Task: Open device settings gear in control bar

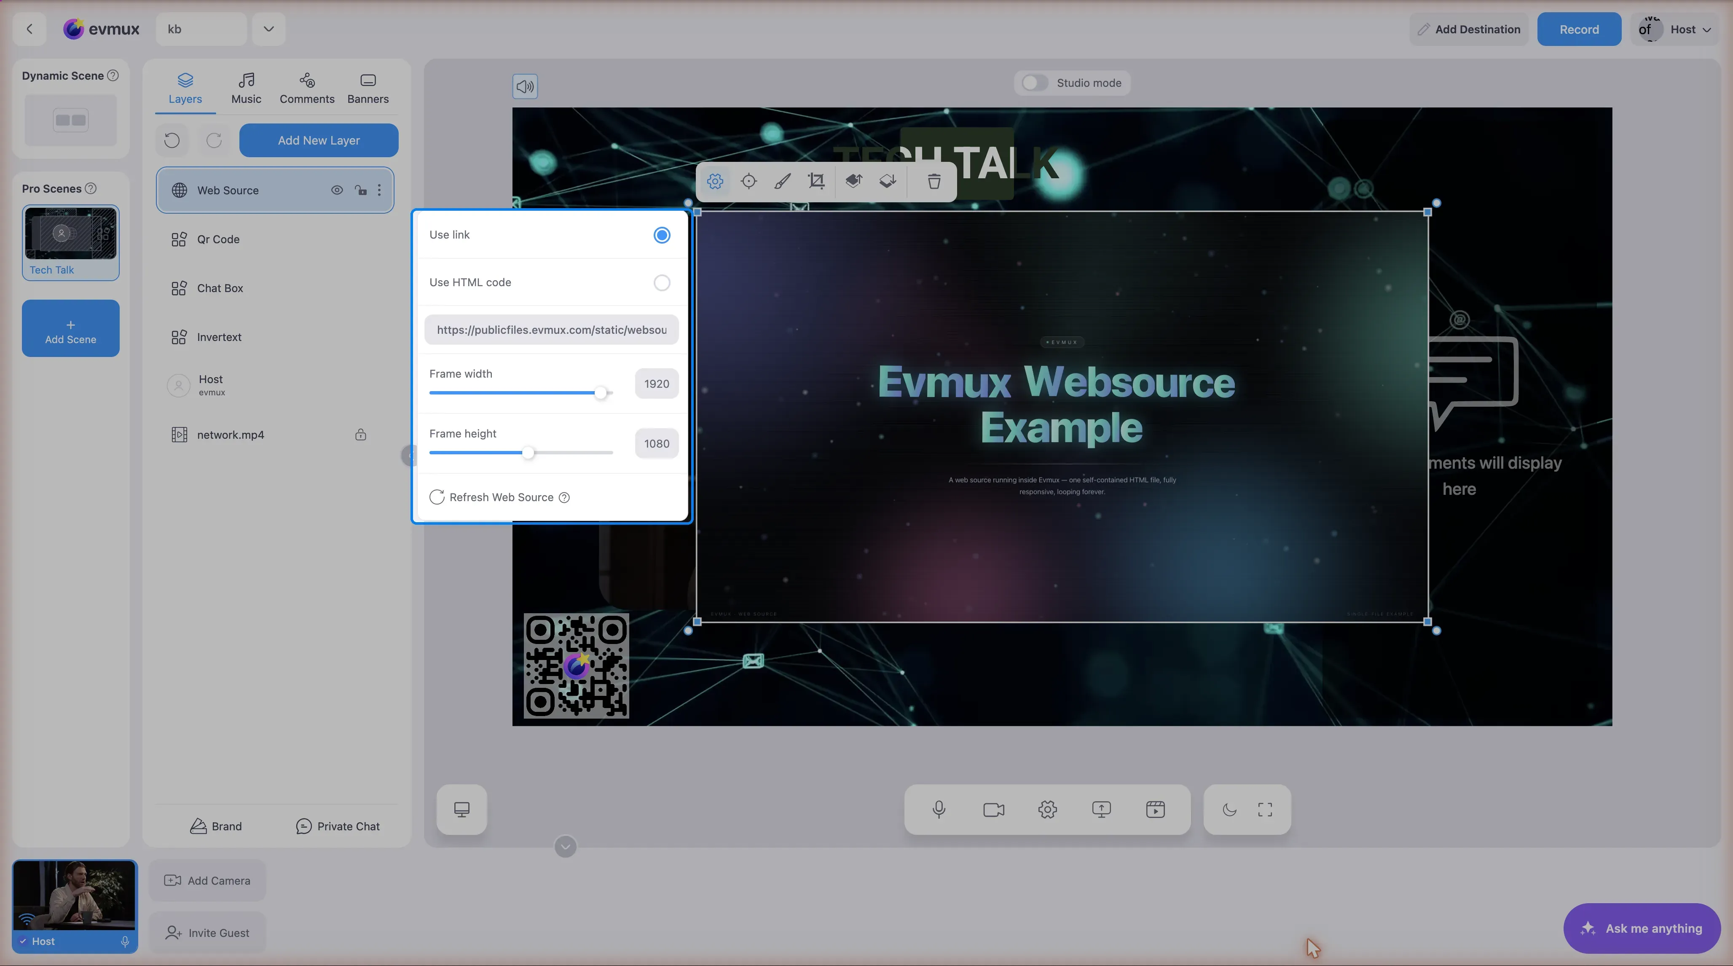Action: click(x=1047, y=809)
